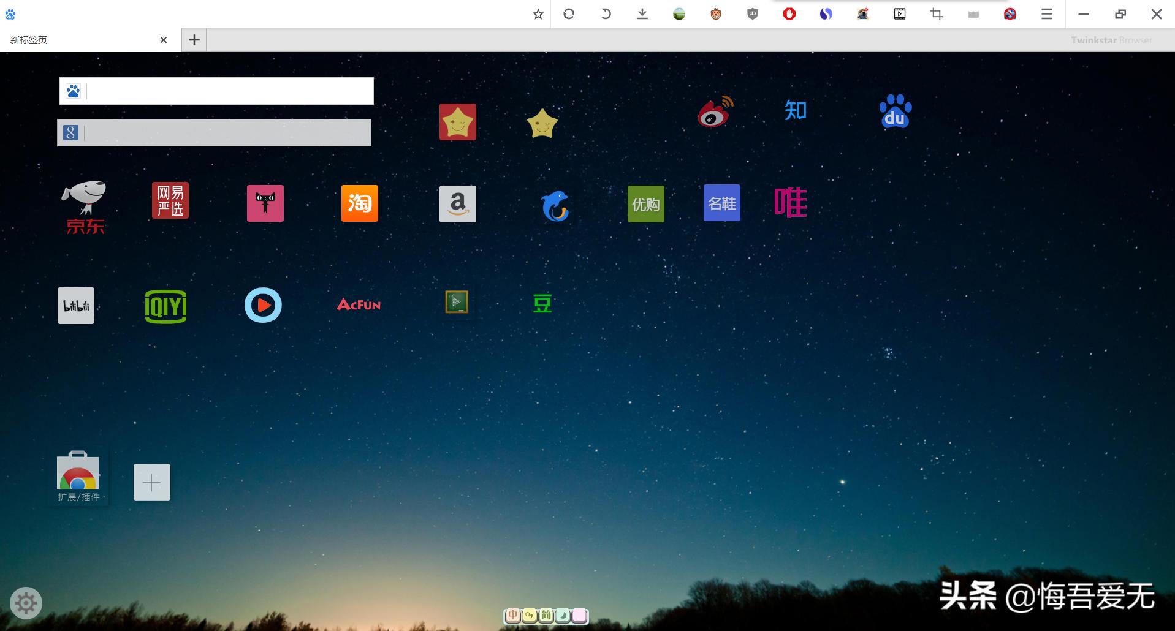Click the red blocked-circle extension icon
Viewport: 1175px width, 631px height.
[x=1010, y=13]
